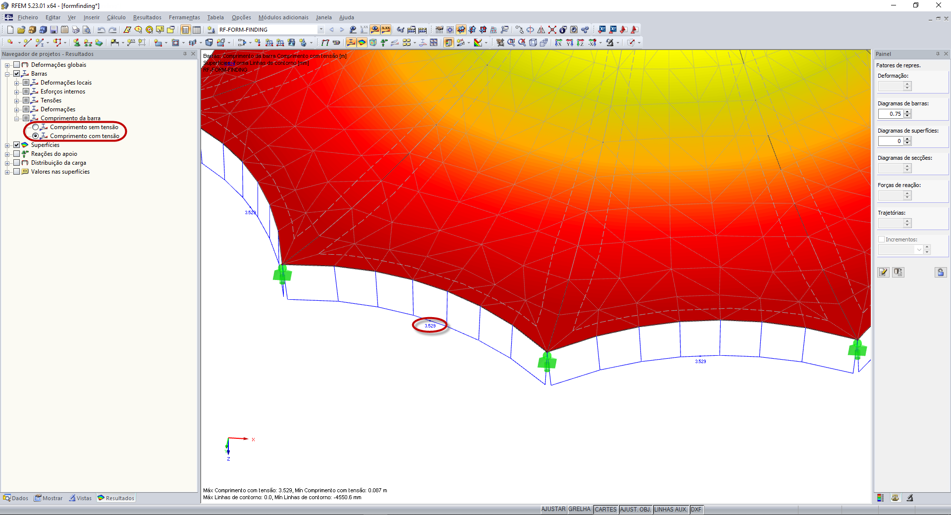The height and width of the screenshot is (515, 951).
Task: Expand Deformações globais tree node
Action: [7, 65]
